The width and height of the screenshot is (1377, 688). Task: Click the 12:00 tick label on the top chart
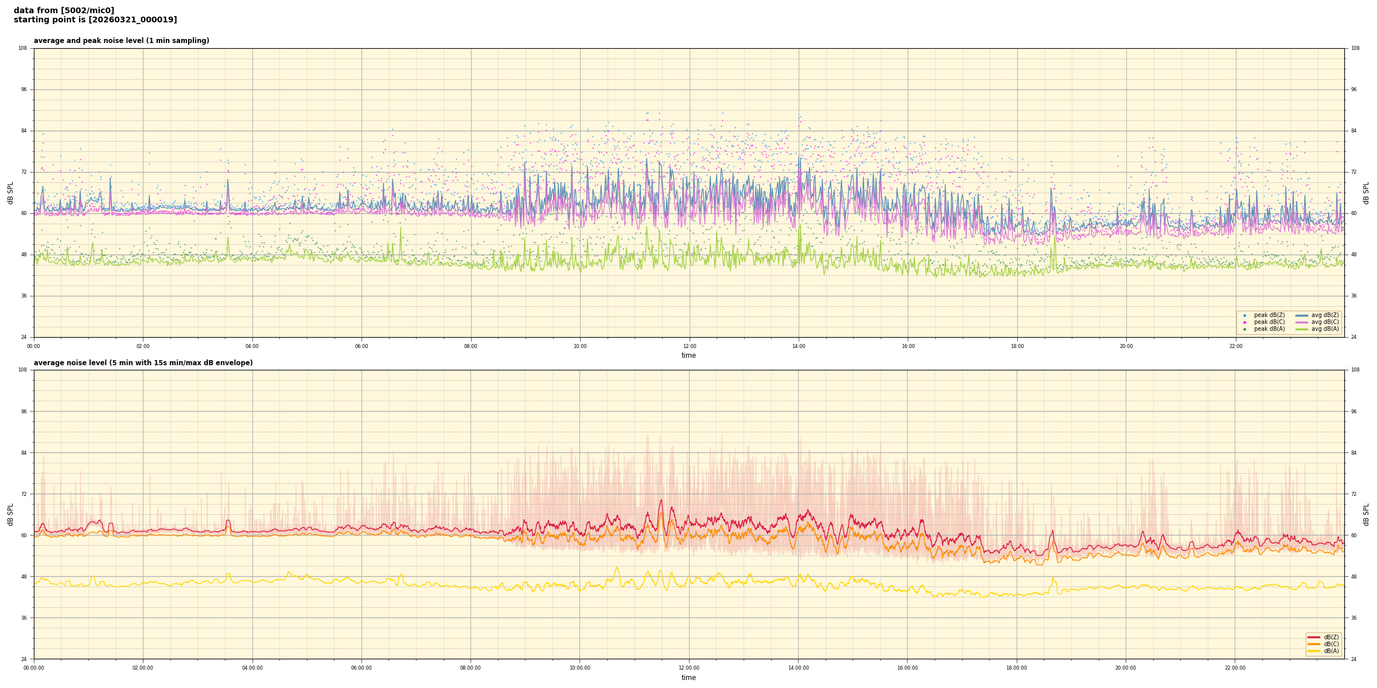(x=689, y=346)
